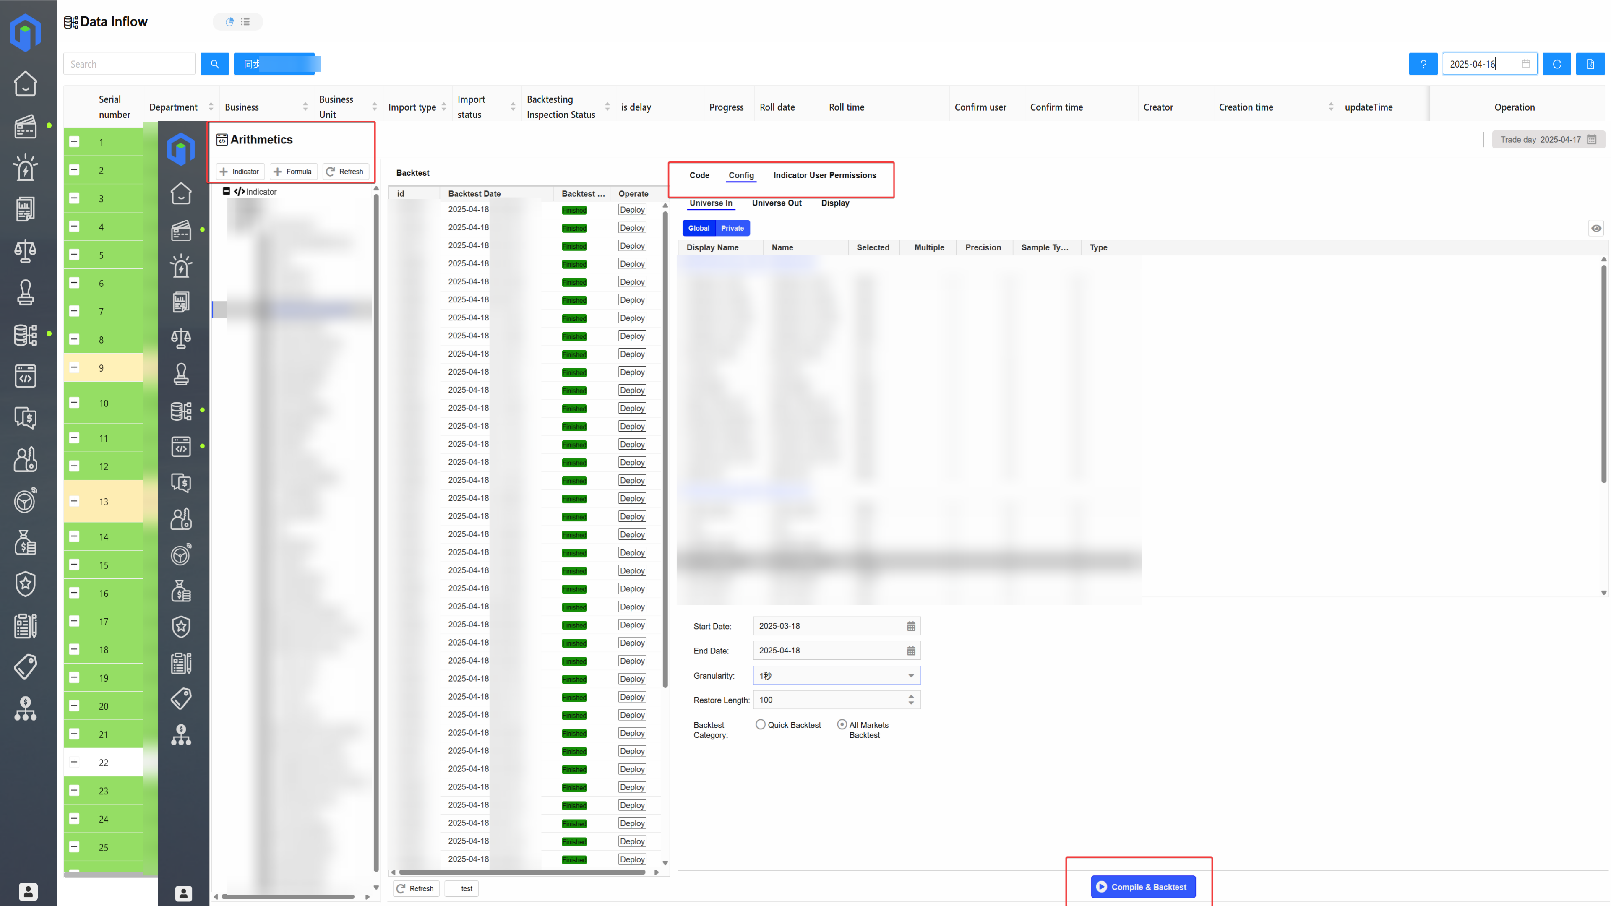The image size is (1611, 906).
Task: Collapse the Indicator tree node
Action: [x=227, y=191]
